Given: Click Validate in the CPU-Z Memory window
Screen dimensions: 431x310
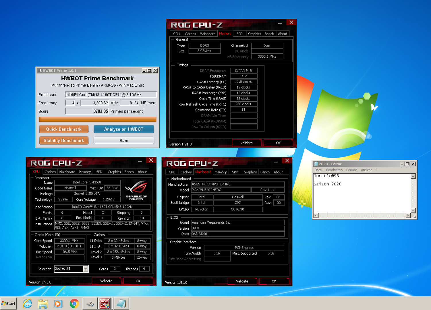Looking at the screenshot, I should point(247,143).
